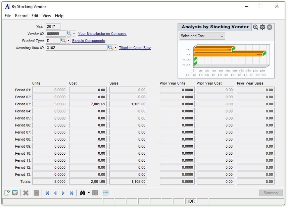Expand the find options dropdown arrow
Viewport: 288px width, 208px height.
89,193
